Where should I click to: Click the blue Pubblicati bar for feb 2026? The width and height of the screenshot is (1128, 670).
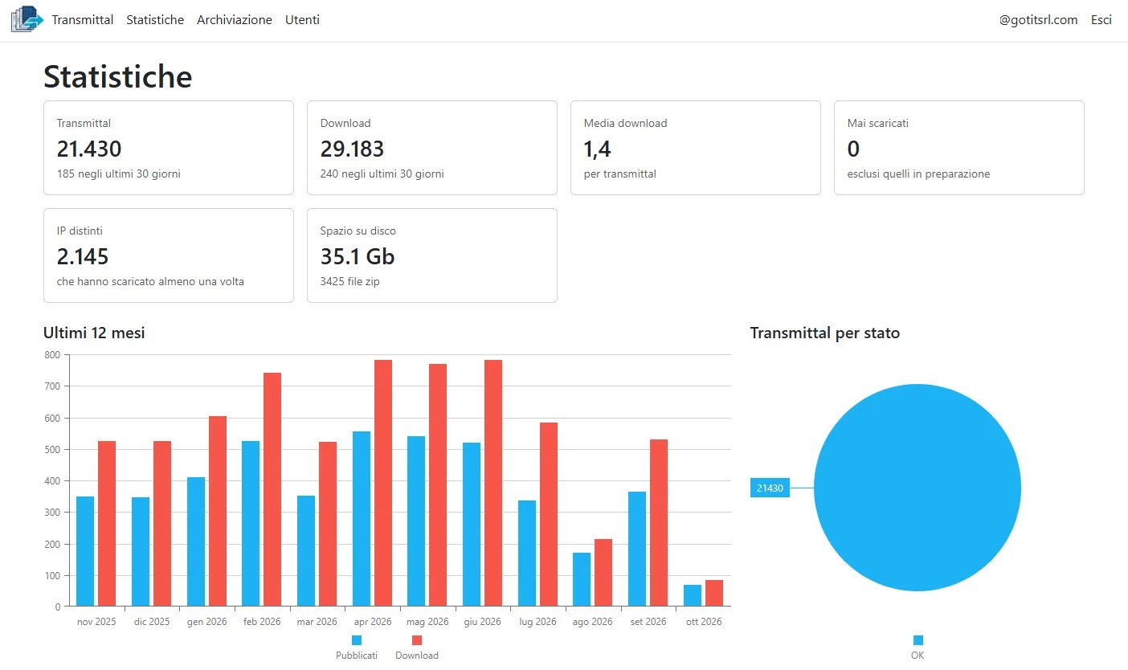(251, 524)
